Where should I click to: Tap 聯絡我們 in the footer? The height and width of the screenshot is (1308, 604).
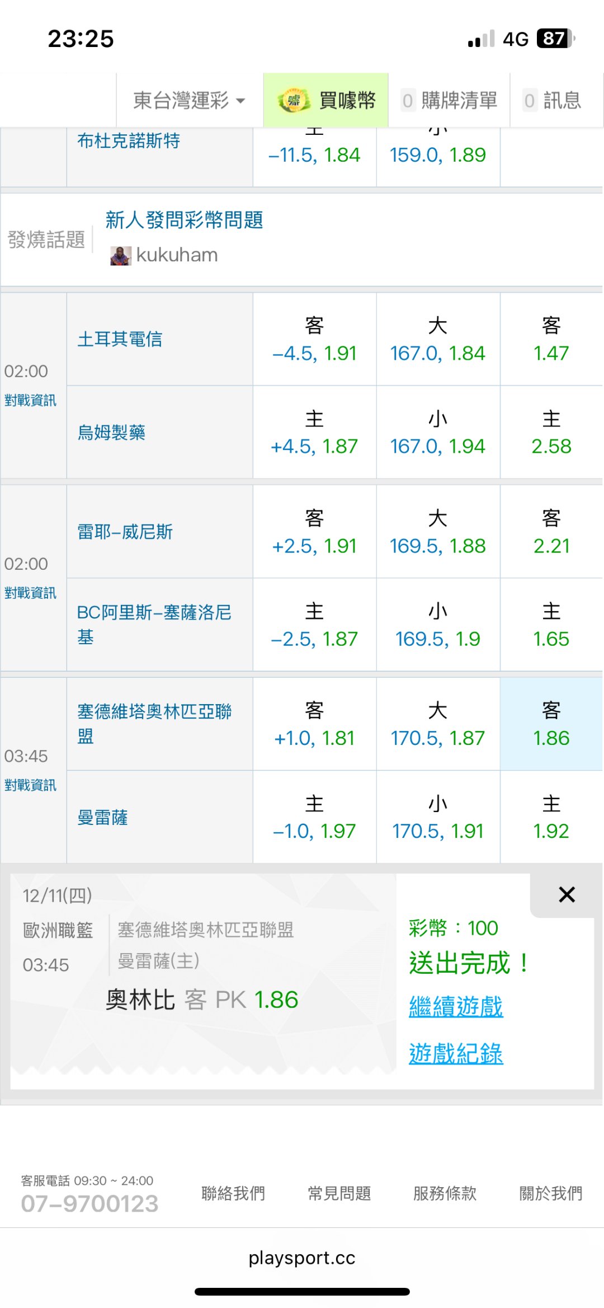(233, 1193)
